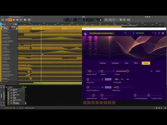Viewport: 167px width, 125px height.
Task: Adjust the Pitch Bend Range slider handle
Action: [x=135, y=95]
